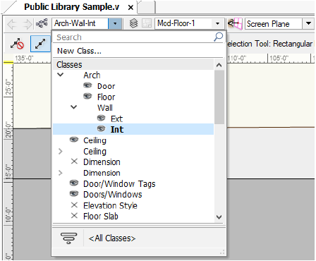Select New Class... menu entry
This screenshot has width=316, height=261.
(x=79, y=51)
